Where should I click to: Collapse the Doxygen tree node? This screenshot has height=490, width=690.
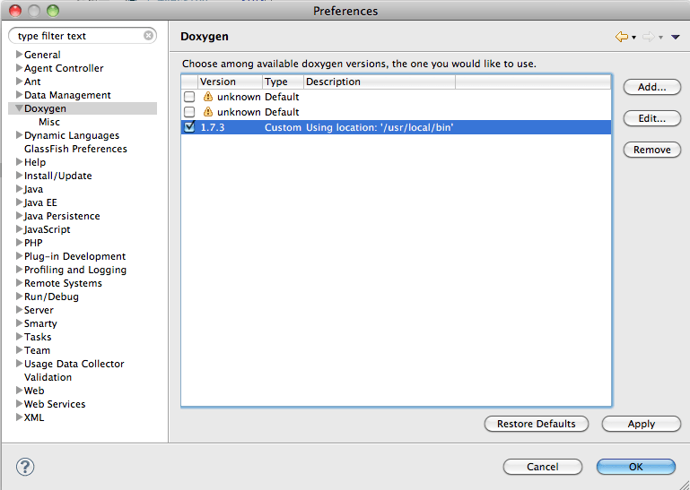pos(19,108)
